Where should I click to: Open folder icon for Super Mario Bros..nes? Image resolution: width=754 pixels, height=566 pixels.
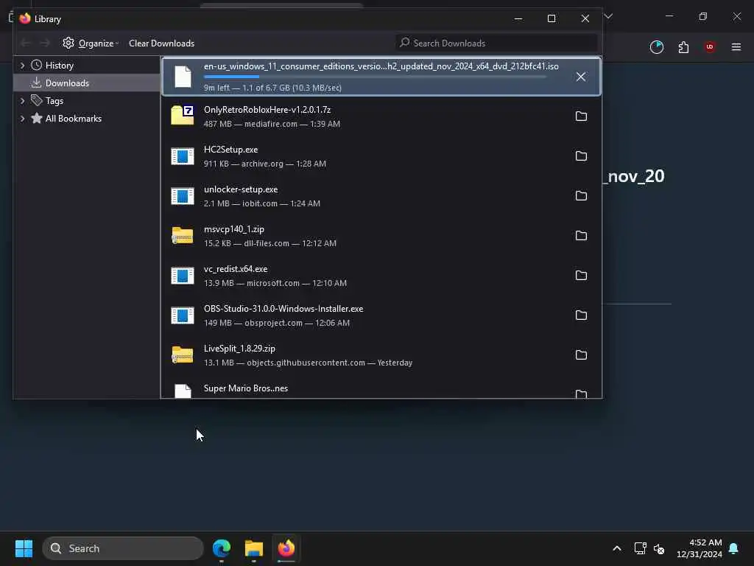(x=581, y=394)
